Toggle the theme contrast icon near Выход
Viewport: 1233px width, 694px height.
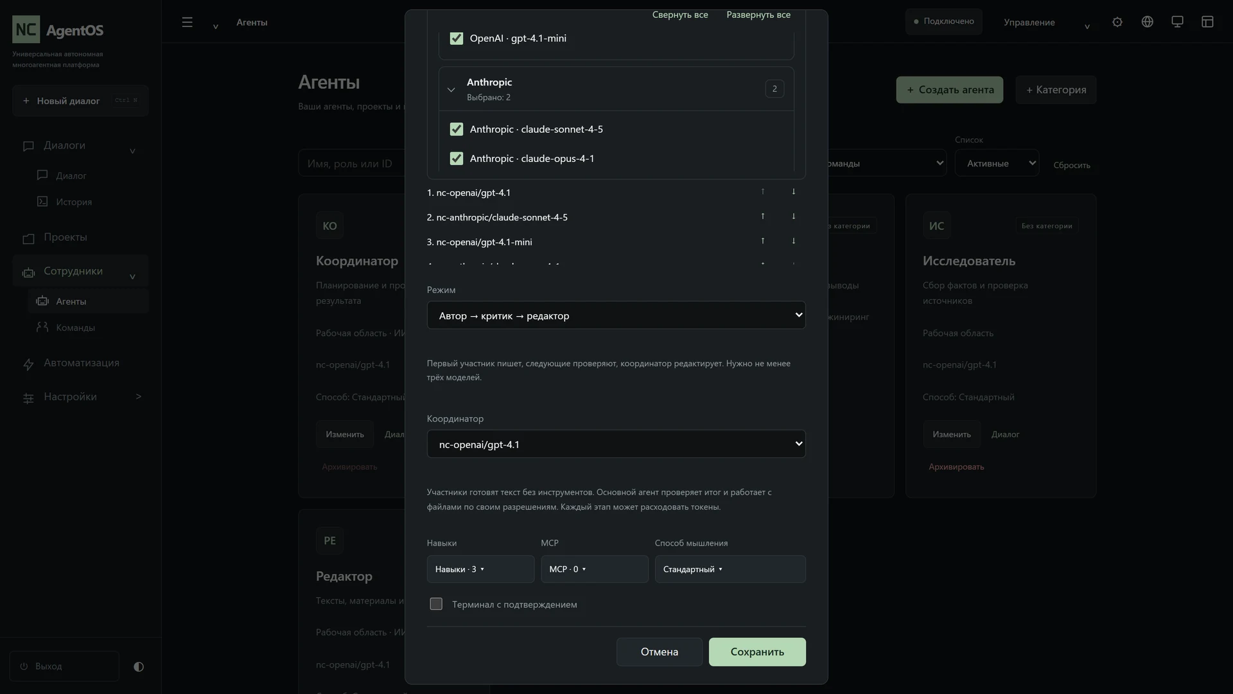pyautogui.click(x=139, y=666)
